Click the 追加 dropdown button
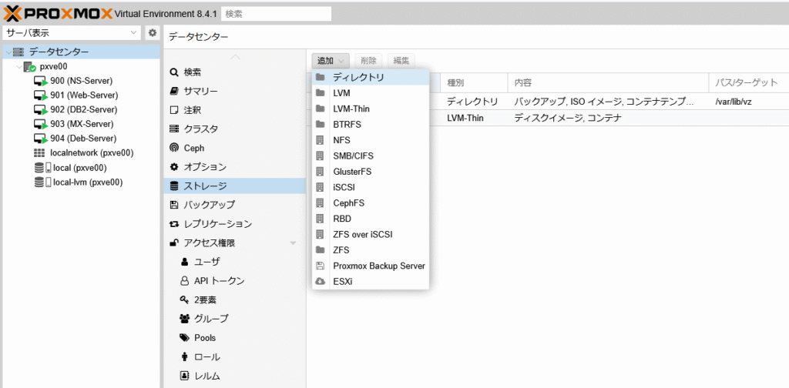 point(331,61)
